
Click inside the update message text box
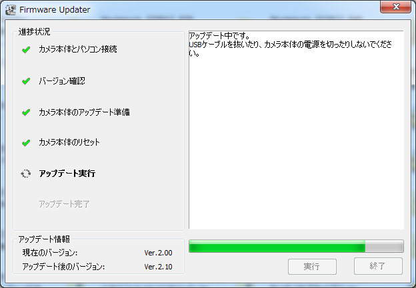pos(297,130)
